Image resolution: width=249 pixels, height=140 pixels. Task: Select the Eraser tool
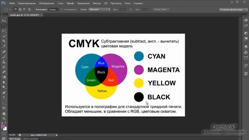coord(4,72)
